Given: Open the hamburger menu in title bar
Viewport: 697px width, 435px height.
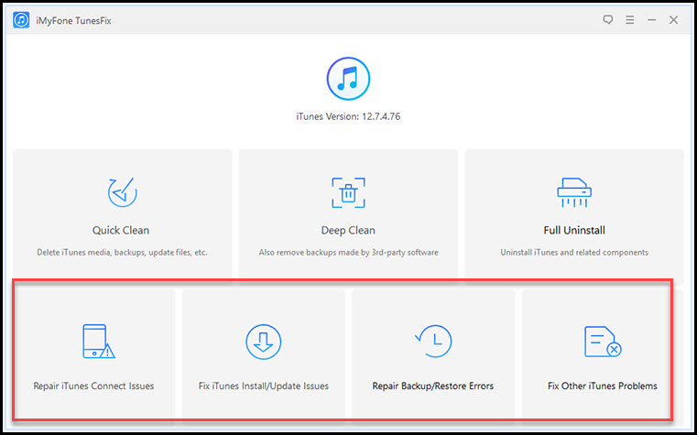Looking at the screenshot, I should coord(629,18).
